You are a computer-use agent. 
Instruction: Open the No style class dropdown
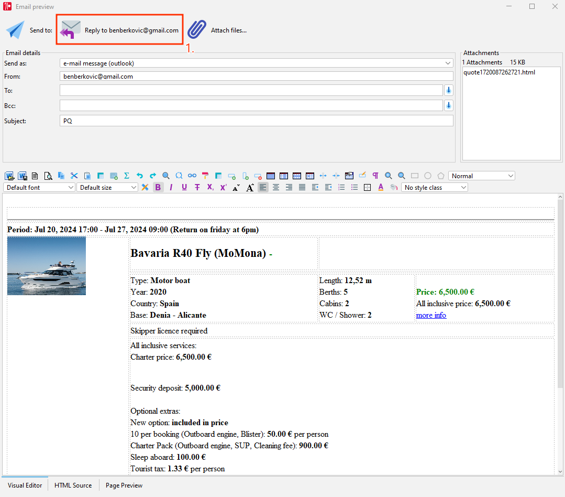click(434, 187)
